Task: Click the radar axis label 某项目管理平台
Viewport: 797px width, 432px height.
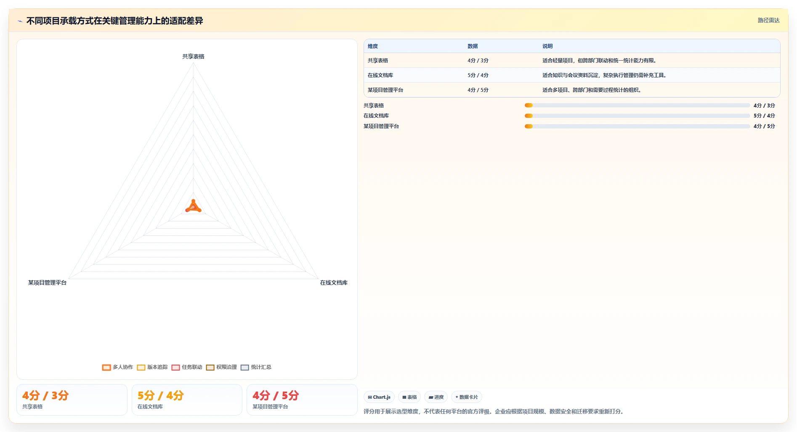Action: pyautogui.click(x=47, y=283)
